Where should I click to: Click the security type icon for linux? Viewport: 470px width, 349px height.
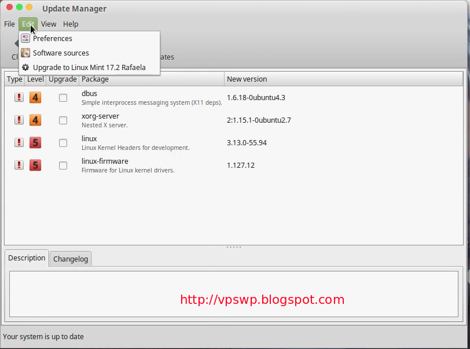click(x=19, y=142)
